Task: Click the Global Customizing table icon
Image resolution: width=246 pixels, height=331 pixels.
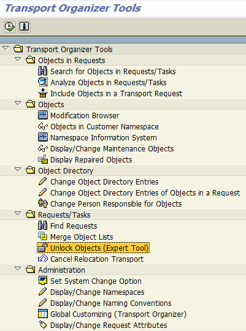Action: click(x=43, y=314)
